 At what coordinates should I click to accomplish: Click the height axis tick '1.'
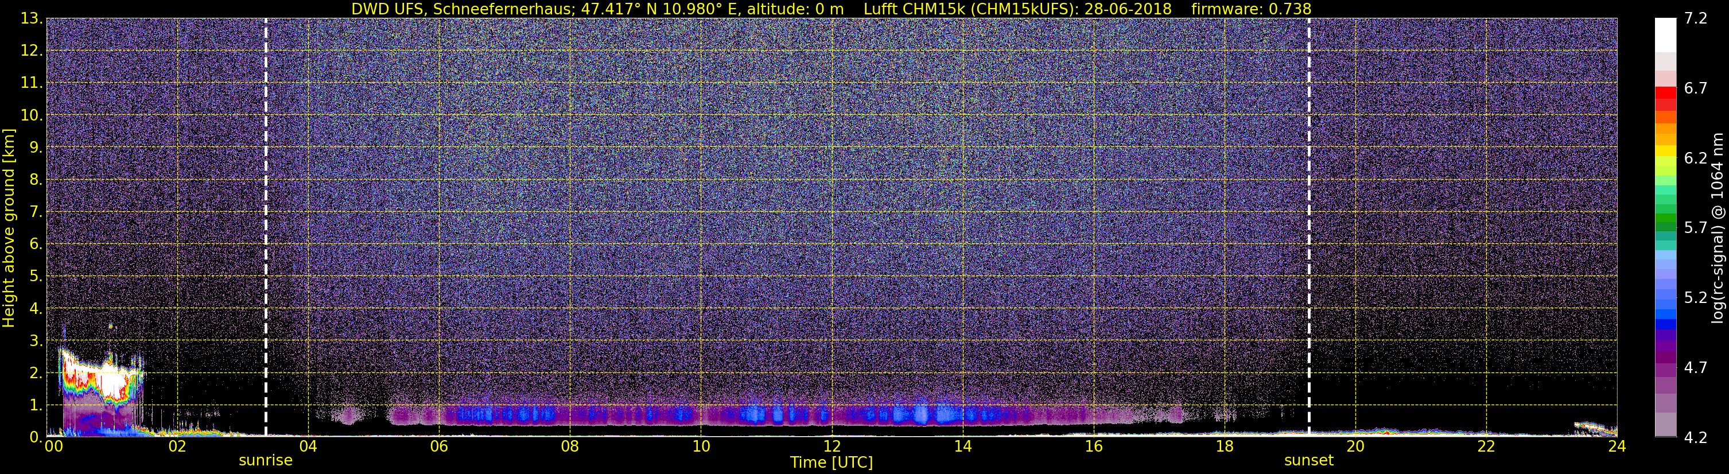click(x=36, y=406)
